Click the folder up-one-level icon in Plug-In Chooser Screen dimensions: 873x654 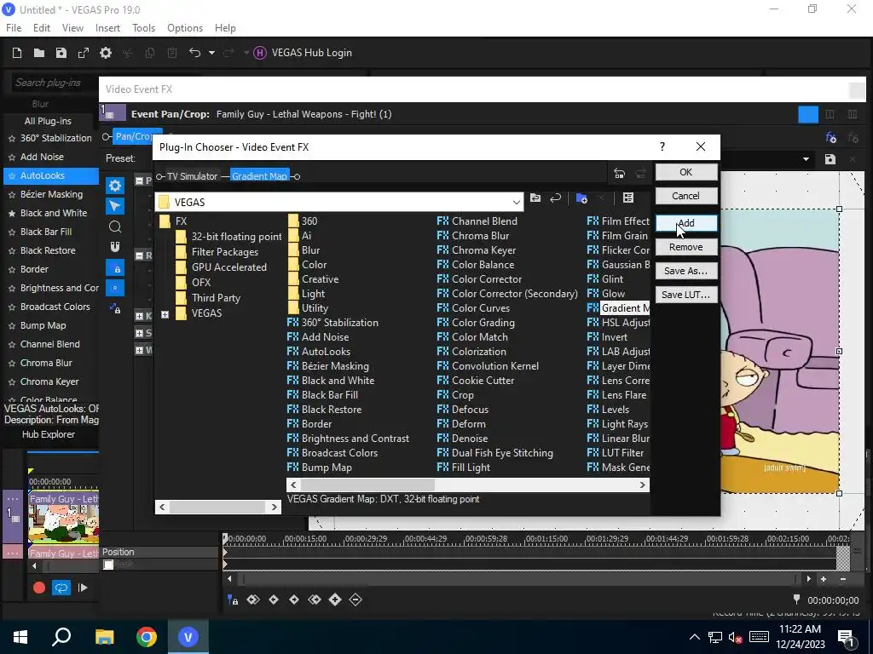[x=535, y=198]
